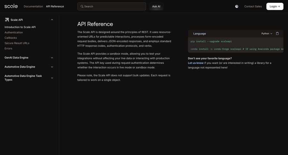Go to Callbacks in the sidebar
This screenshot has height=155, width=288.
tap(11, 38)
